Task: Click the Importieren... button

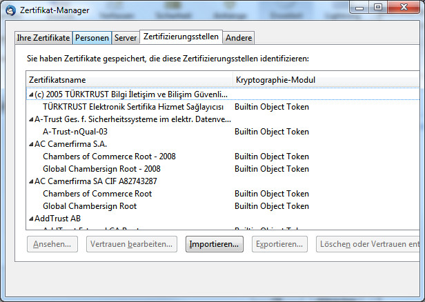Action: click(x=215, y=244)
